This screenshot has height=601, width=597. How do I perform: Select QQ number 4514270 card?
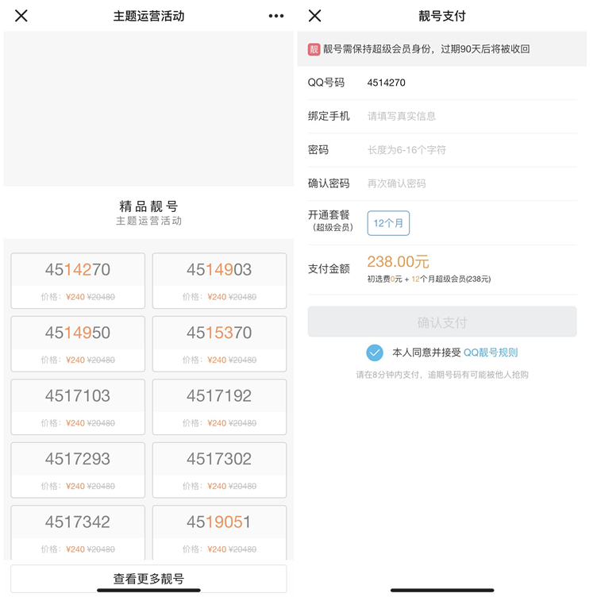(x=78, y=280)
